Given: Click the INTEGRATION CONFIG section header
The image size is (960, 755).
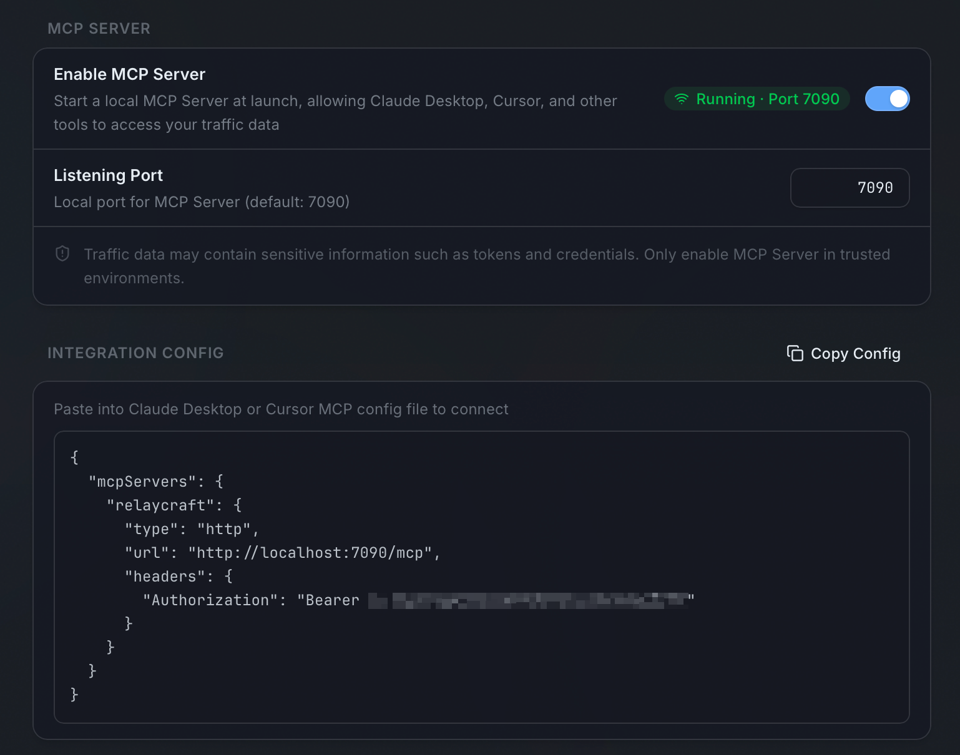Looking at the screenshot, I should tap(135, 353).
